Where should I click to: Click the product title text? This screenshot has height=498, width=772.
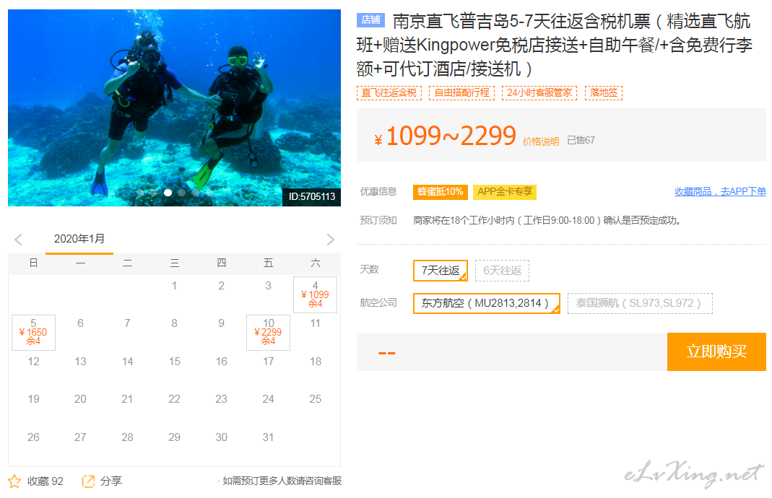point(554,45)
